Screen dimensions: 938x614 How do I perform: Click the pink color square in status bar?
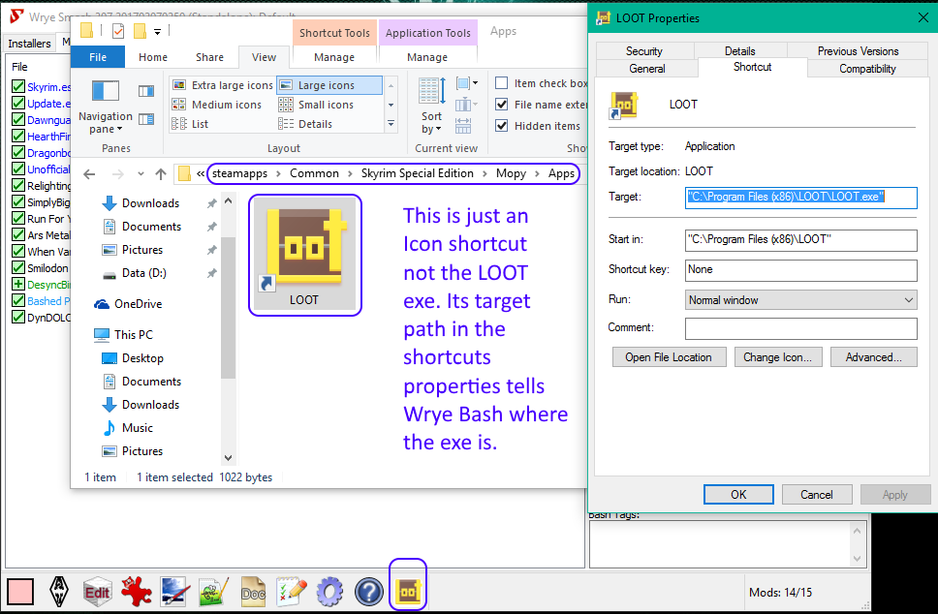coord(20,591)
